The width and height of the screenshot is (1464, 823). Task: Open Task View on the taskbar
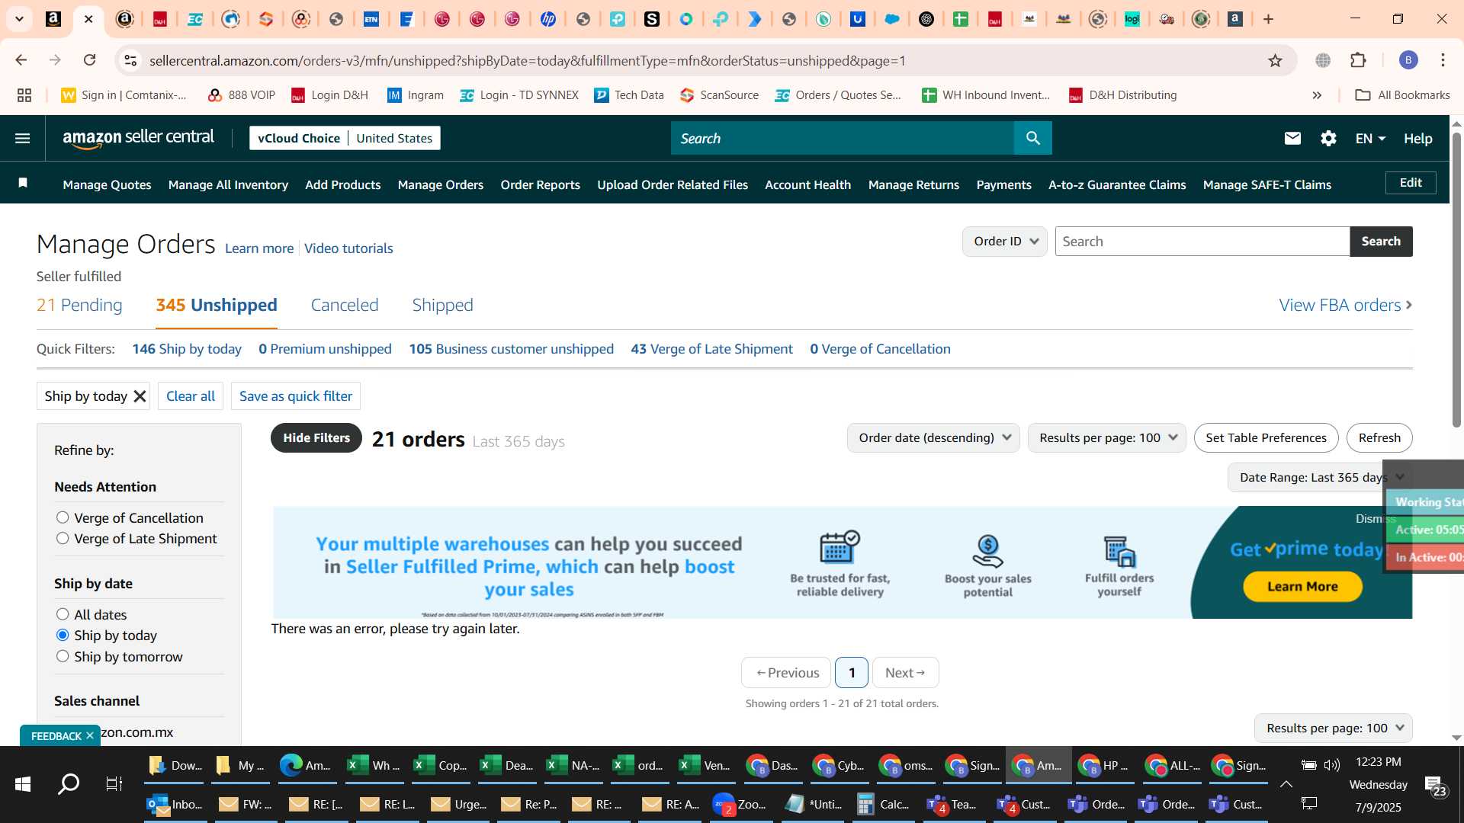click(x=114, y=783)
